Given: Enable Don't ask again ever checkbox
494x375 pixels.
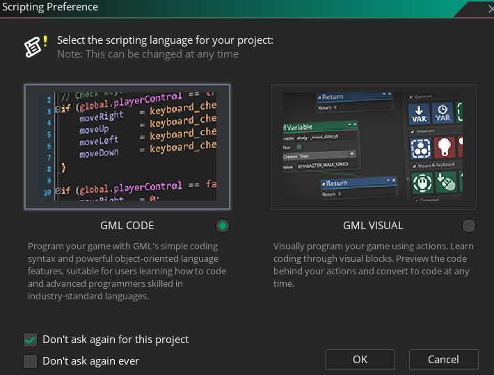Looking at the screenshot, I should pos(30,361).
